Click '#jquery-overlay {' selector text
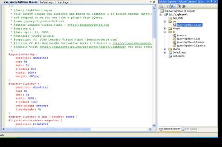 pos(23,54)
